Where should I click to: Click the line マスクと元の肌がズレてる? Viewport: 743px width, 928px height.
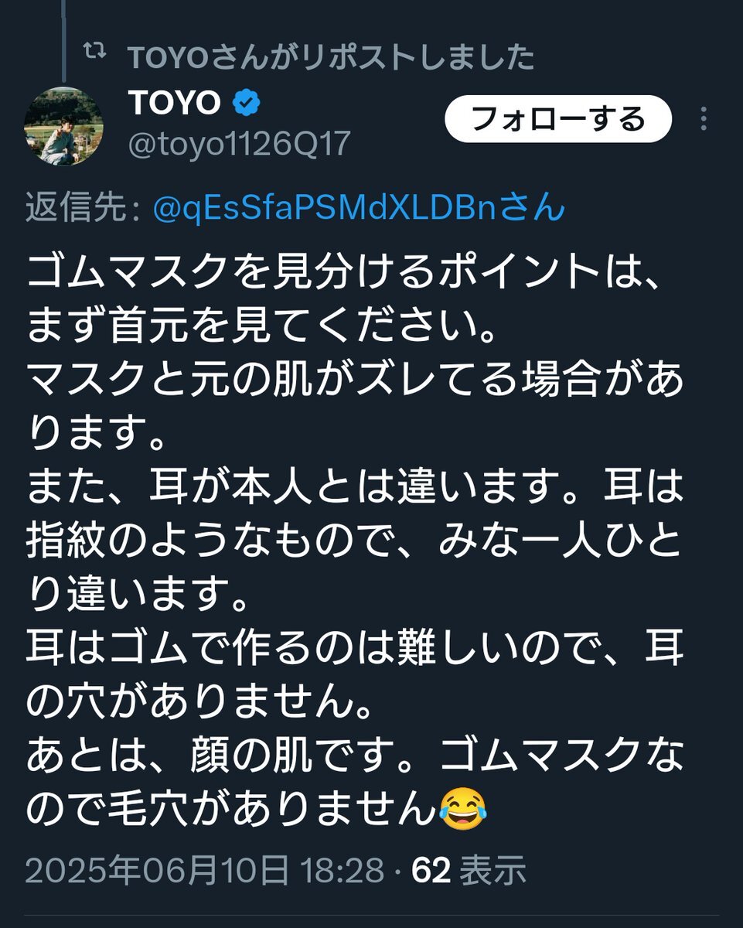click(x=355, y=378)
